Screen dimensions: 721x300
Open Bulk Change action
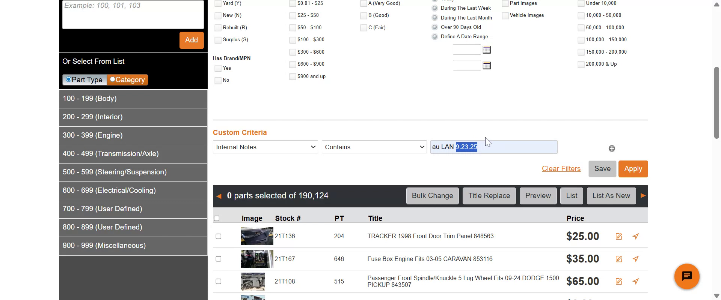click(433, 196)
